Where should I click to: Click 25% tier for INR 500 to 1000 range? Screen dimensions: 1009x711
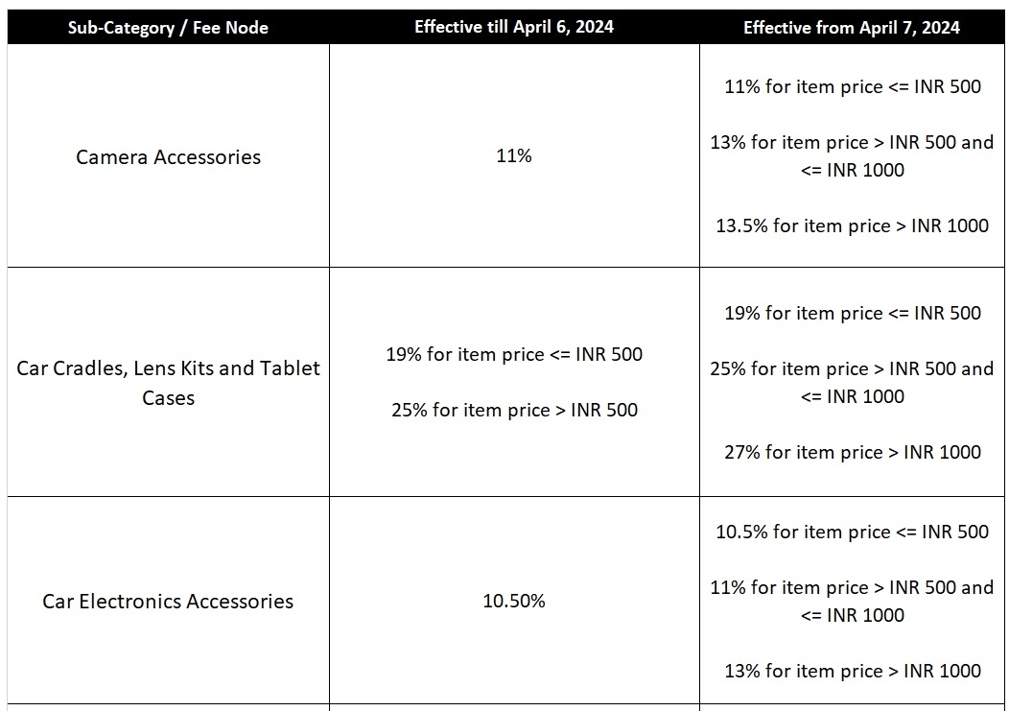[852, 382]
